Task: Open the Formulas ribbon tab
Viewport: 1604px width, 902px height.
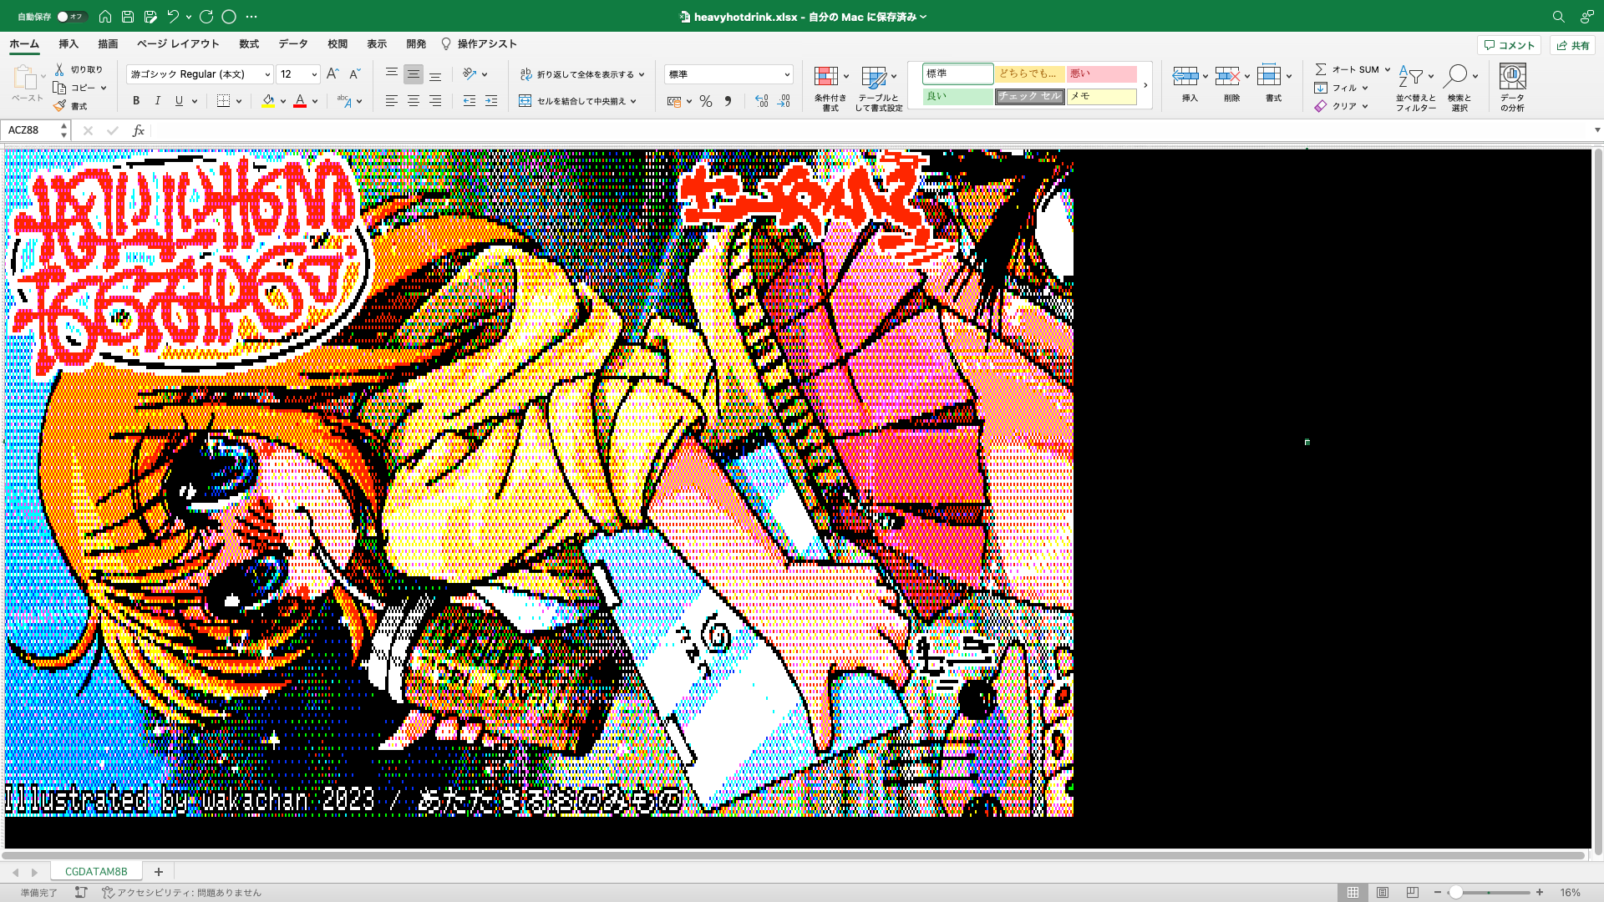Action: coord(249,44)
